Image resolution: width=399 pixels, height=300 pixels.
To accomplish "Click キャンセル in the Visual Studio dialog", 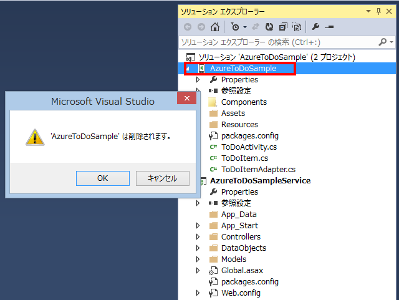I will pos(162,178).
